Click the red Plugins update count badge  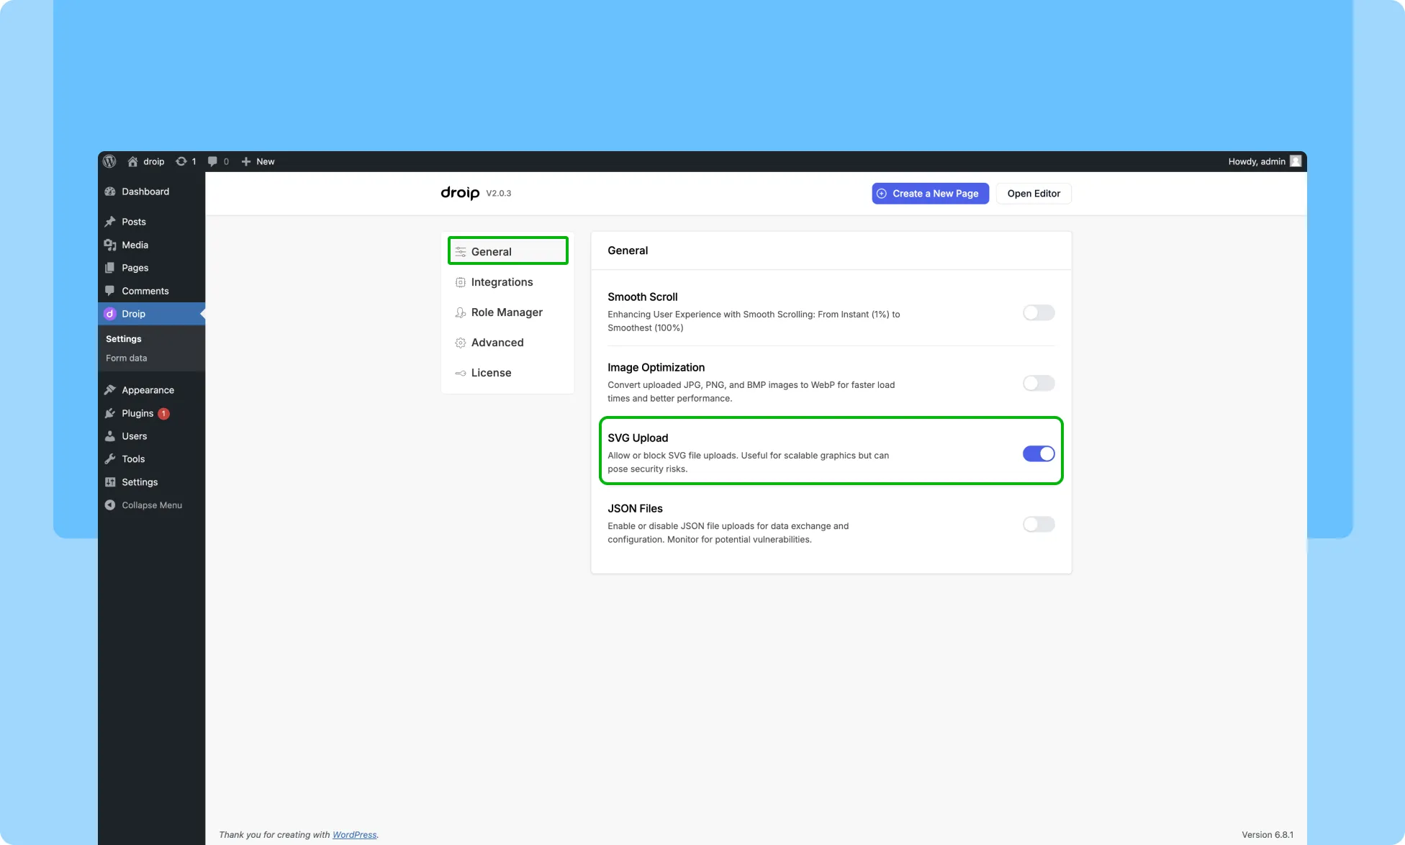(x=163, y=413)
